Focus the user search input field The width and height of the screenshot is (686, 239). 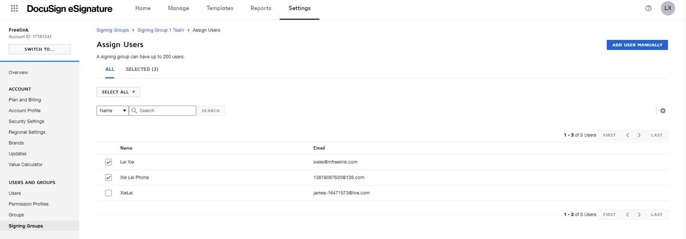point(162,111)
